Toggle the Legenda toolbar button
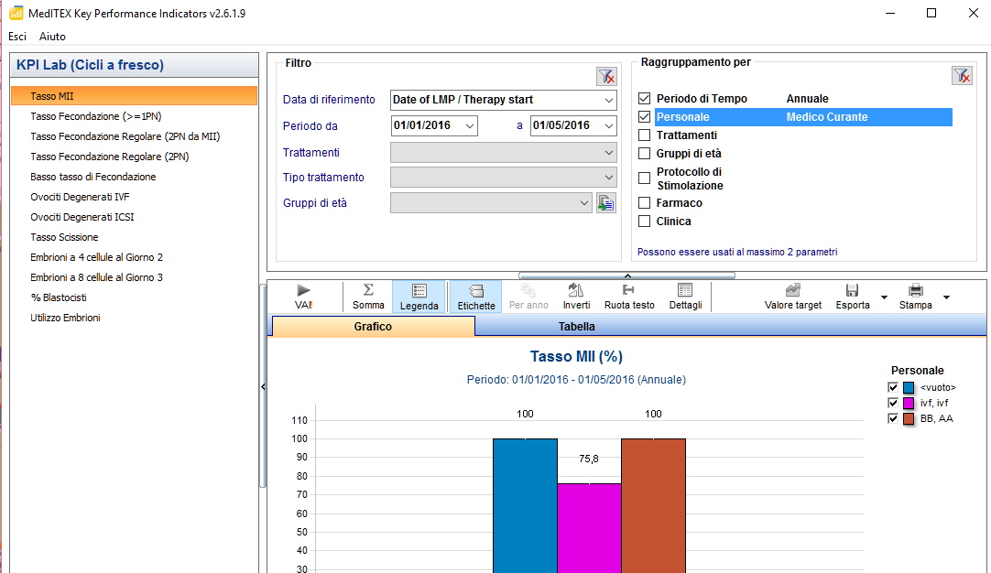 pyautogui.click(x=419, y=297)
